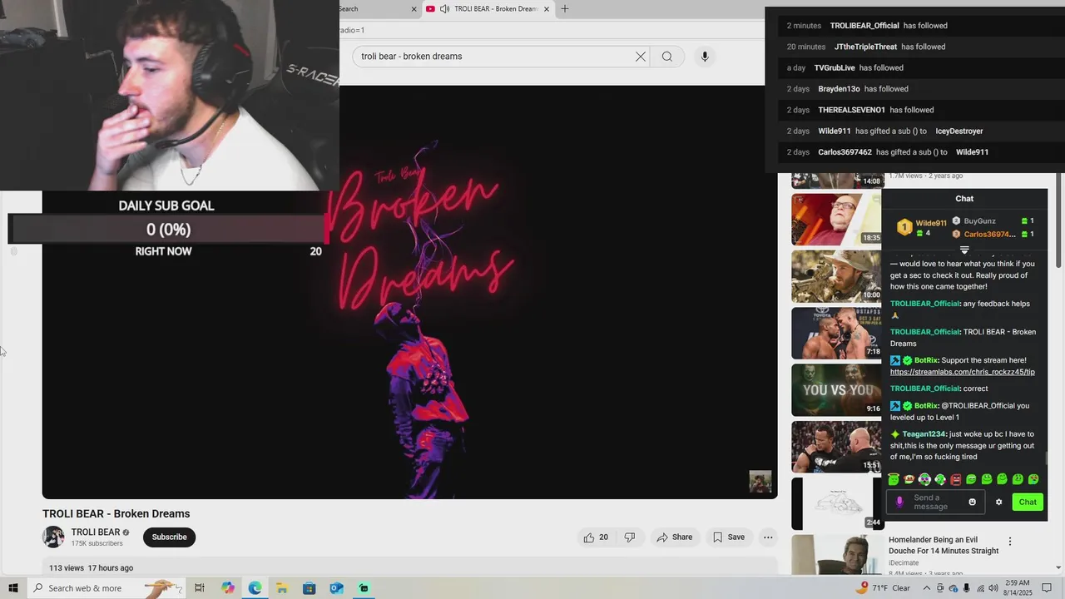The image size is (1065, 599).
Task: Open Outlook from the taskbar
Action: pyautogui.click(x=336, y=588)
